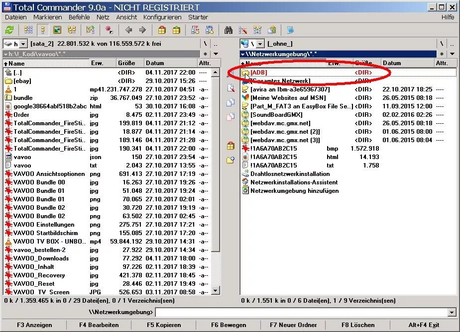Viewport: 460px width, 332px height.
Task: Click the move files icon in middle bar
Action: pyautogui.click(x=230, y=117)
